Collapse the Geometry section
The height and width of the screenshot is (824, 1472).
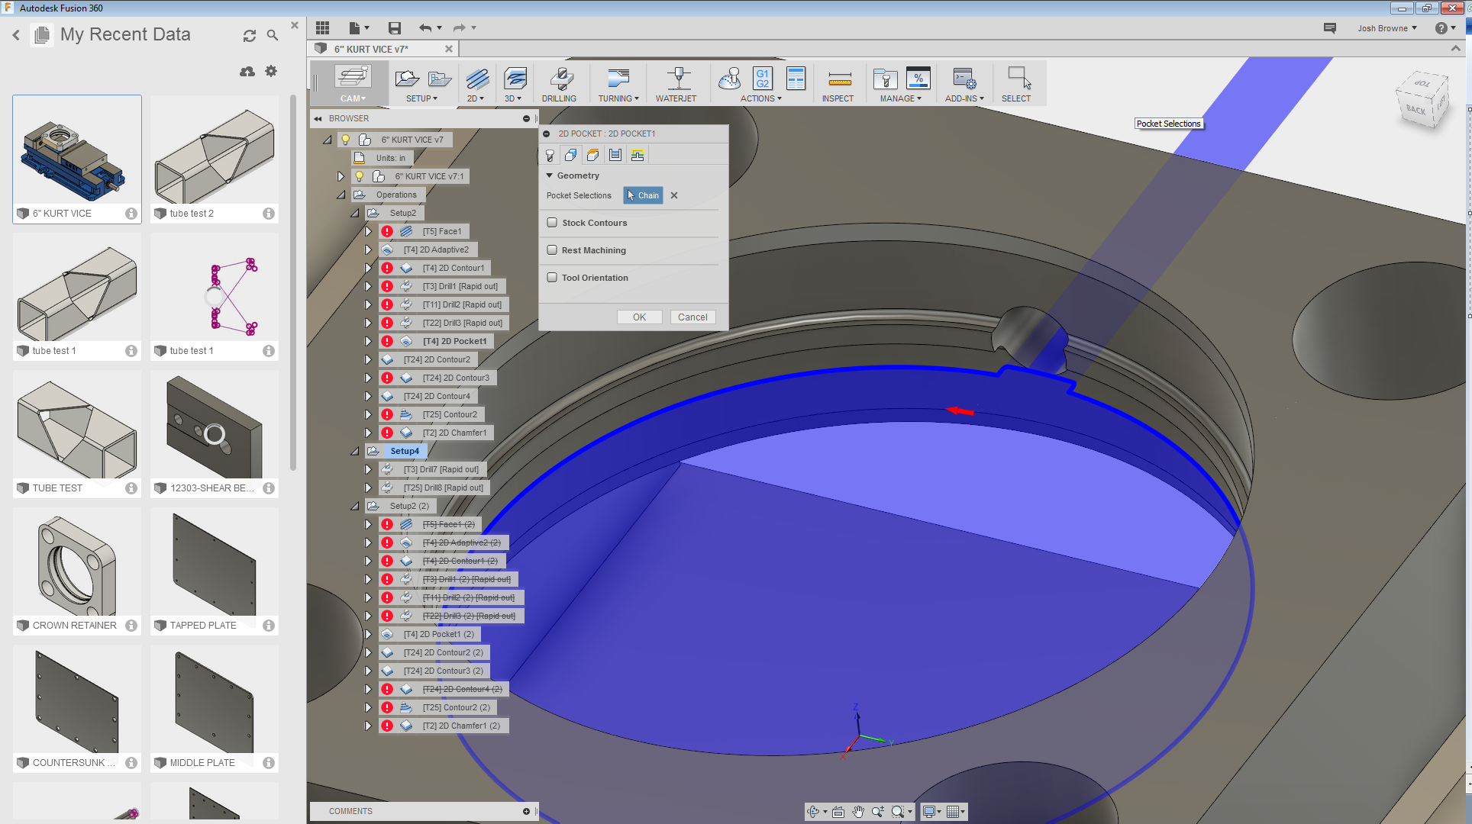coord(549,175)
